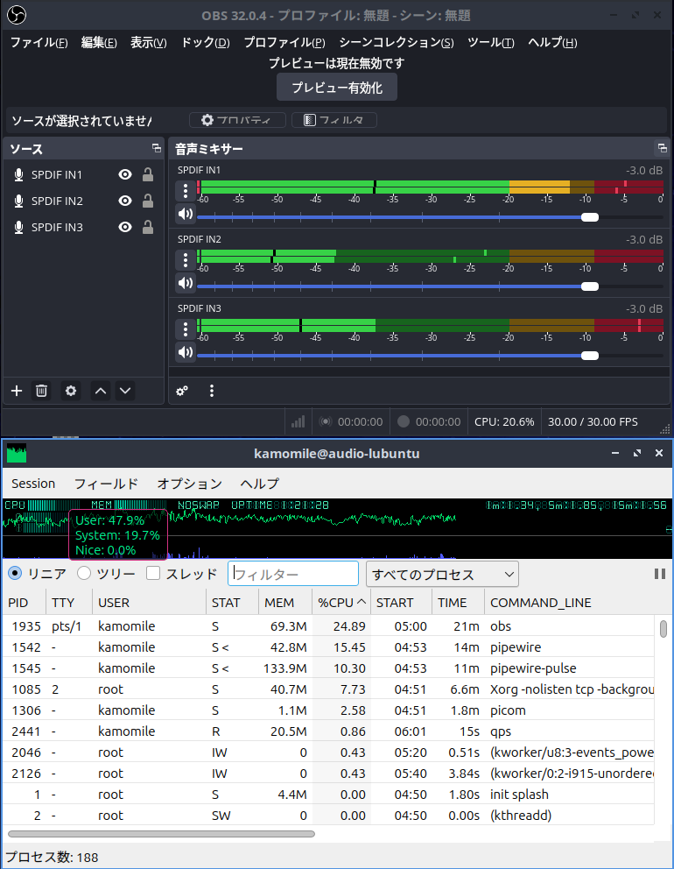
Task: Open the すべてのプロセス dropdown
Action: click(x=442, y=574)
